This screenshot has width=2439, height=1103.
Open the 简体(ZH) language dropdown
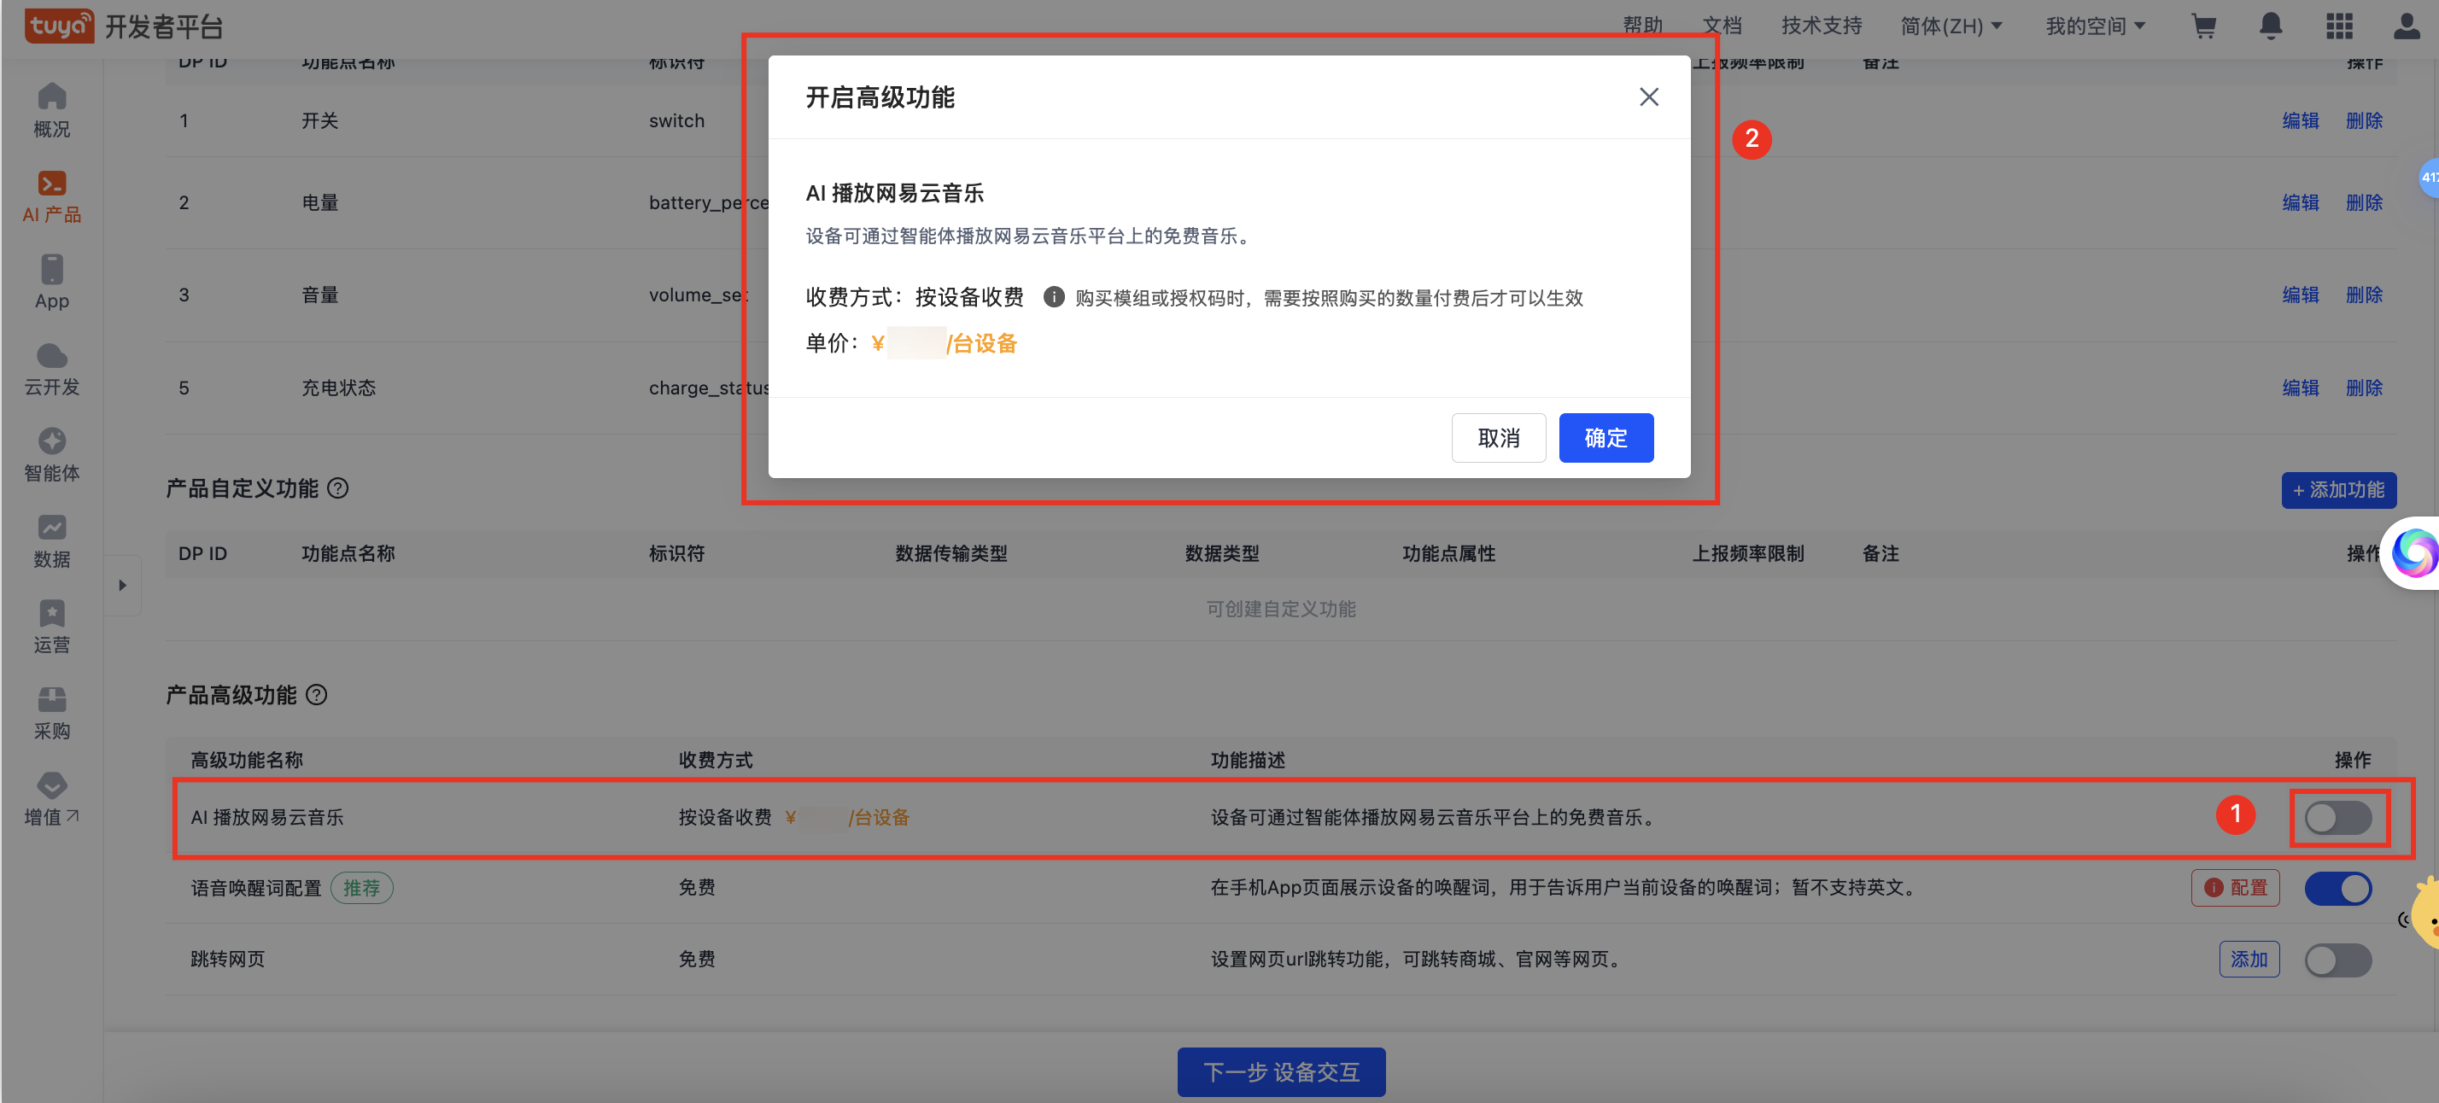pyautogui.click(x=1951, y=26)
